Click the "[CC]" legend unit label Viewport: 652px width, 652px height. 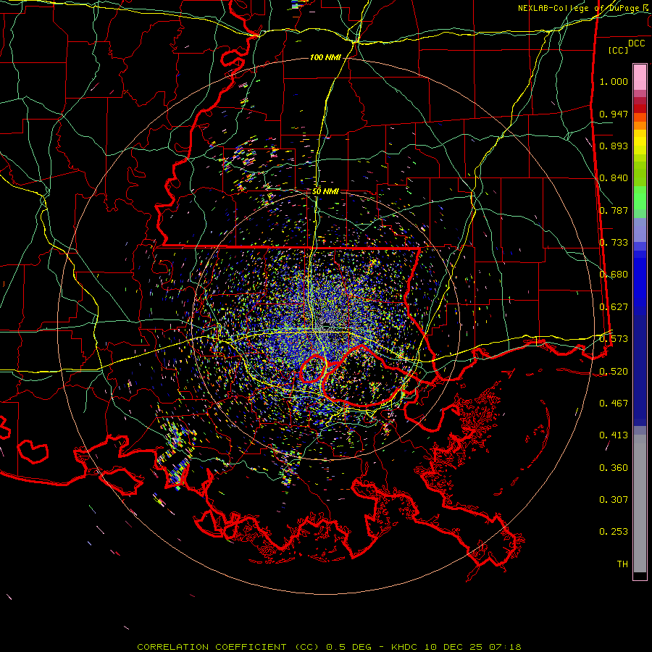coord(619,50)
